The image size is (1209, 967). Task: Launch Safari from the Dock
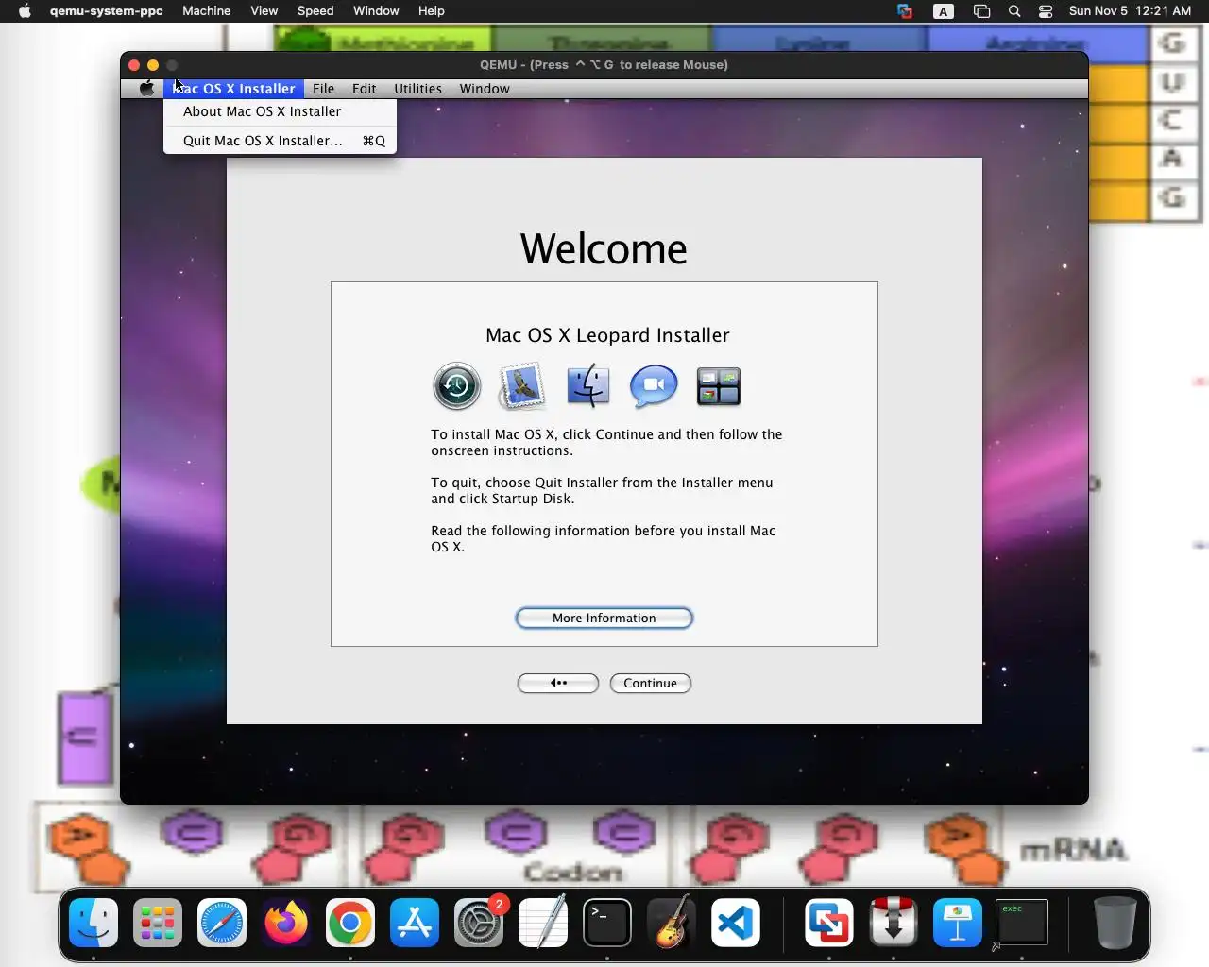tap(222, 923)
